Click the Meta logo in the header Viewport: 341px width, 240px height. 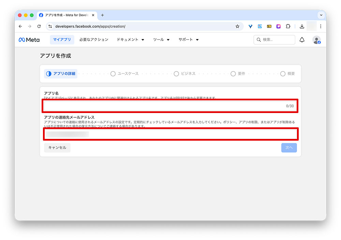click(29, 40)
